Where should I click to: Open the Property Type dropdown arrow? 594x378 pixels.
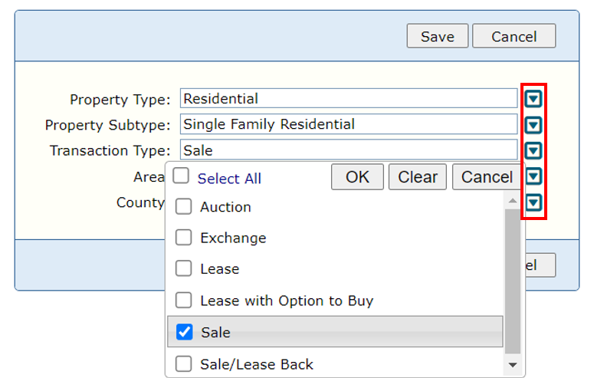(533, 99)
